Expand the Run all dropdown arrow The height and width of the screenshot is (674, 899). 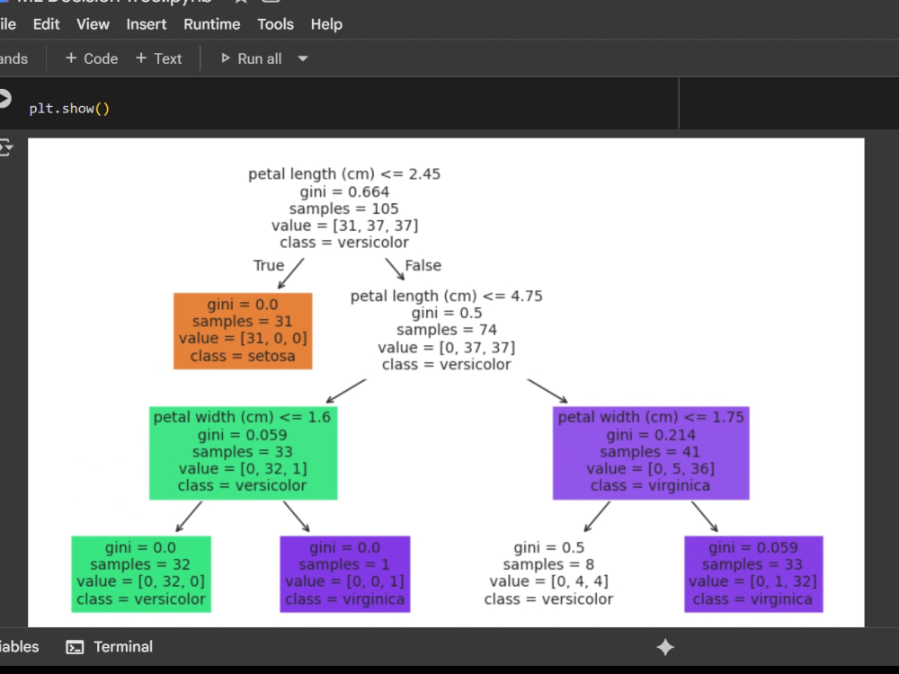[x=303, y=58]
